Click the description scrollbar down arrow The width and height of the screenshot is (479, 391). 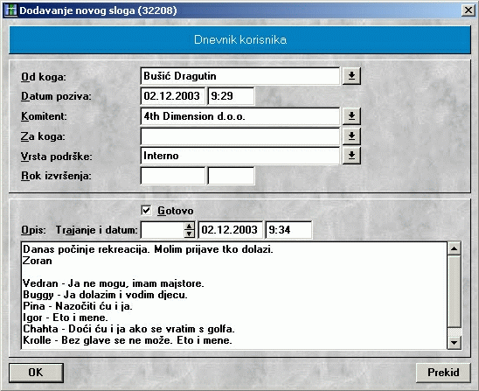(455, 342)
